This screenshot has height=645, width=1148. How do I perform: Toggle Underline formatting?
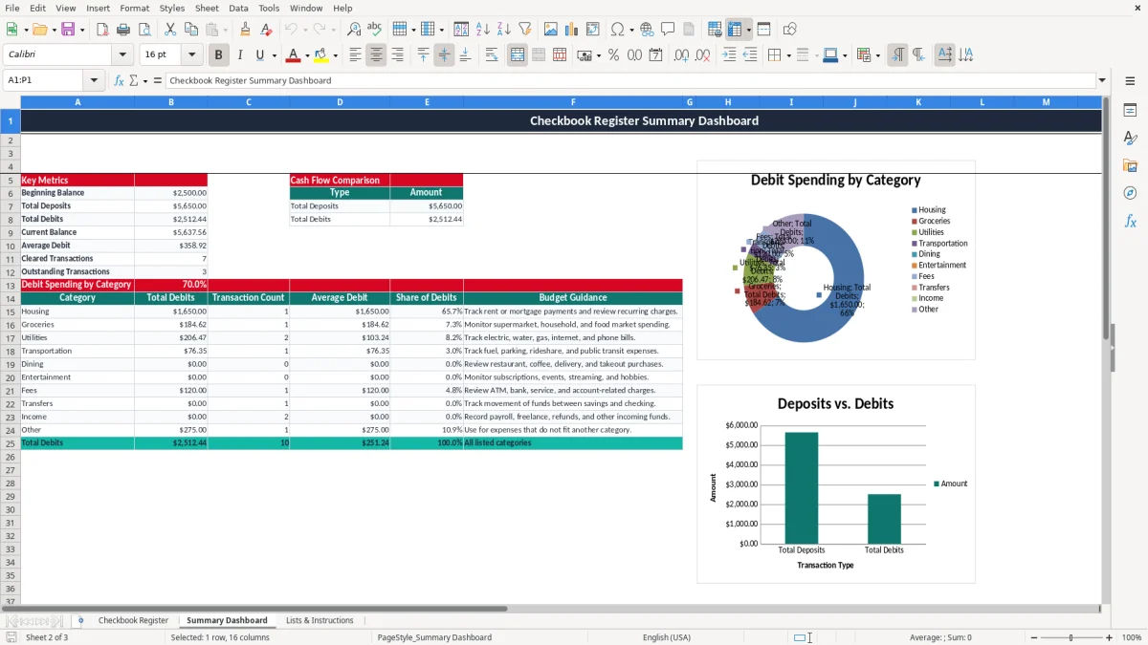pos(259,55)
